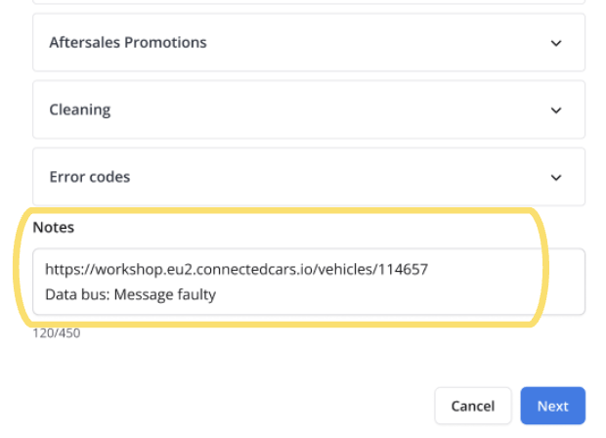
Task: Expand the Cleaning section by its title
Action: click(x=80, y=110)
